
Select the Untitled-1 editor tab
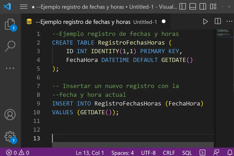(145, 22)
